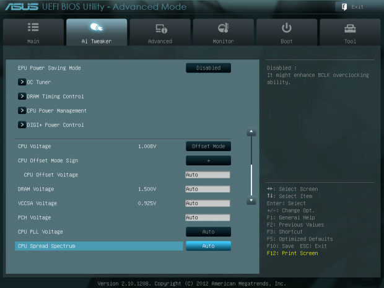The image size is (384, 288).
Task: Click the DRAM Voltage input field
Action: (207, 189)
